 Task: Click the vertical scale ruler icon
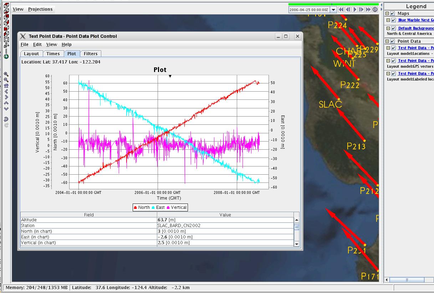(x=6, y=51)
